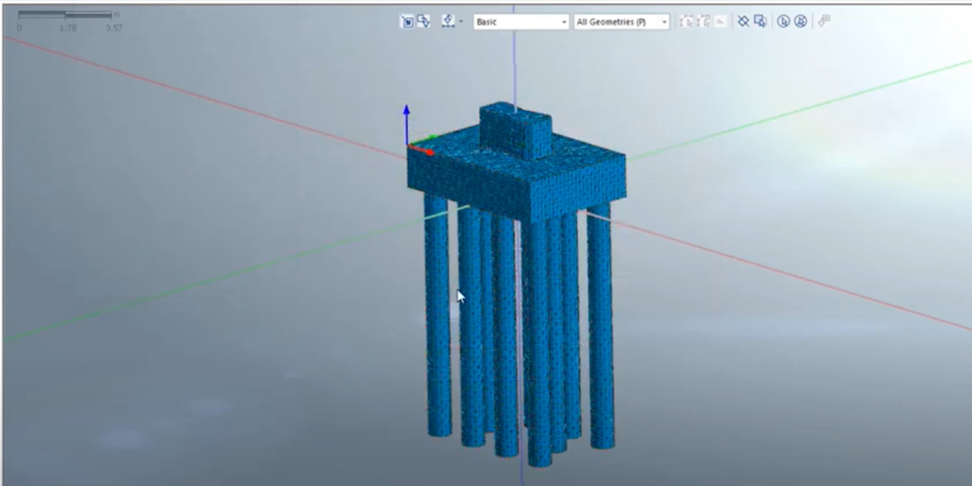Open the small arrow next to plane icon

point(461,22)
